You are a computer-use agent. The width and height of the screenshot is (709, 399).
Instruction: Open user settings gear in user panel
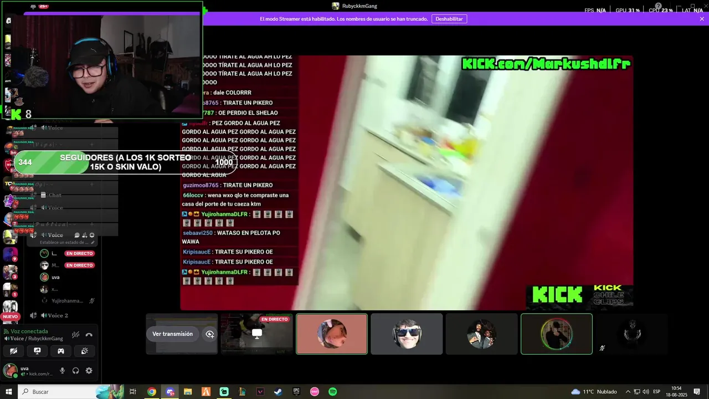(89, 371)
